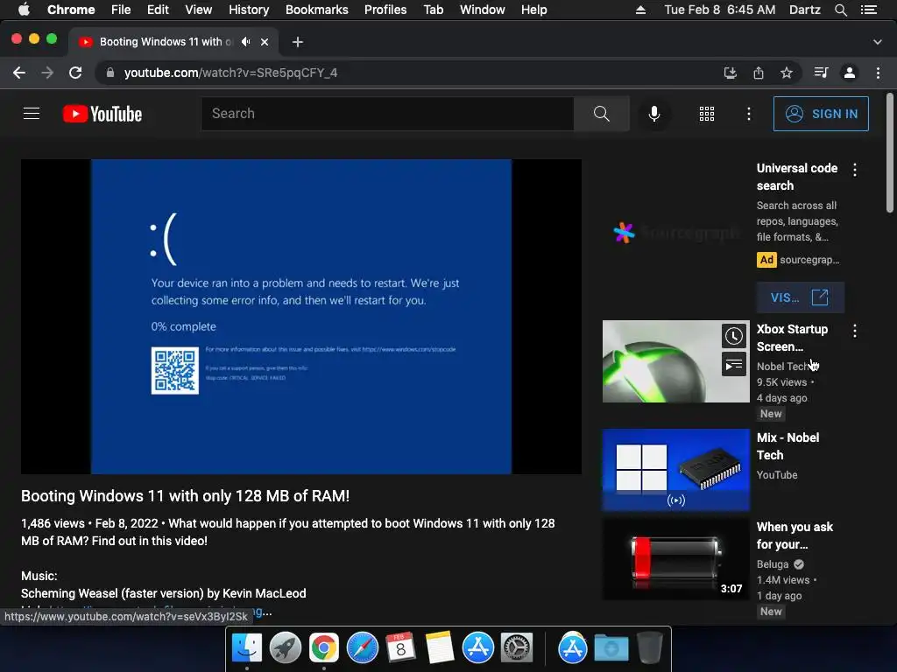Click the VIS... visit ad button
This screenshot has height=672, width=897.
(x=800, y=297)
